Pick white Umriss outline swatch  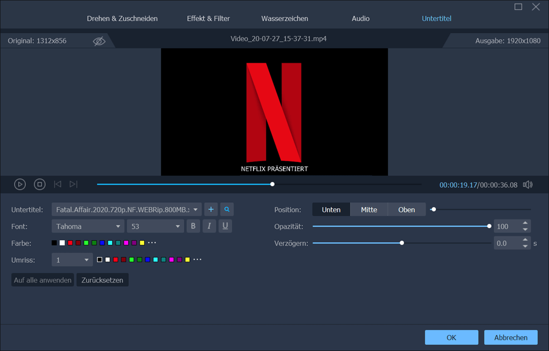coord(108,260)
